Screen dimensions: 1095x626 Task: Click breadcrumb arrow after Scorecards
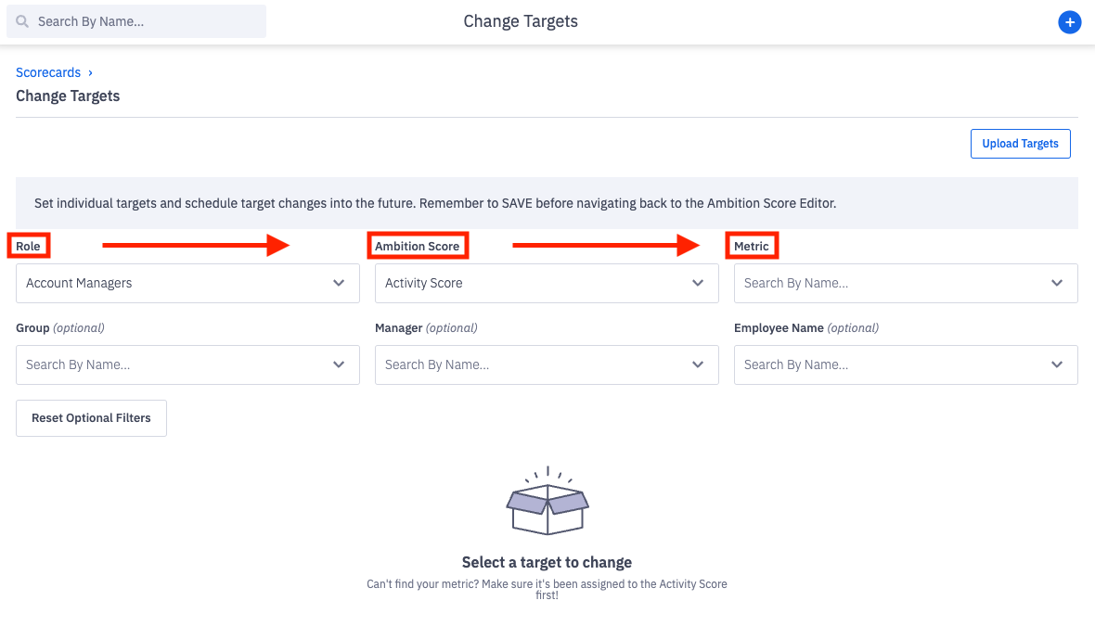coord(90,72)
